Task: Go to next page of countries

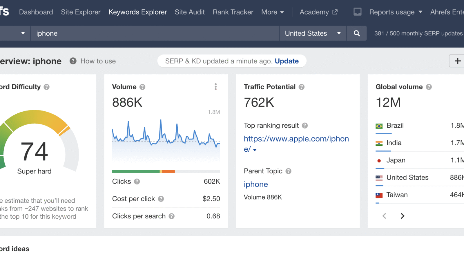Action: [x=402, y=216]
